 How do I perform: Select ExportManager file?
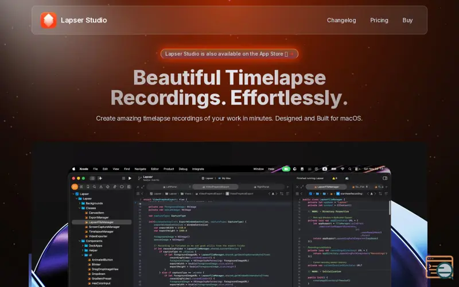click(x=98, y=218)
